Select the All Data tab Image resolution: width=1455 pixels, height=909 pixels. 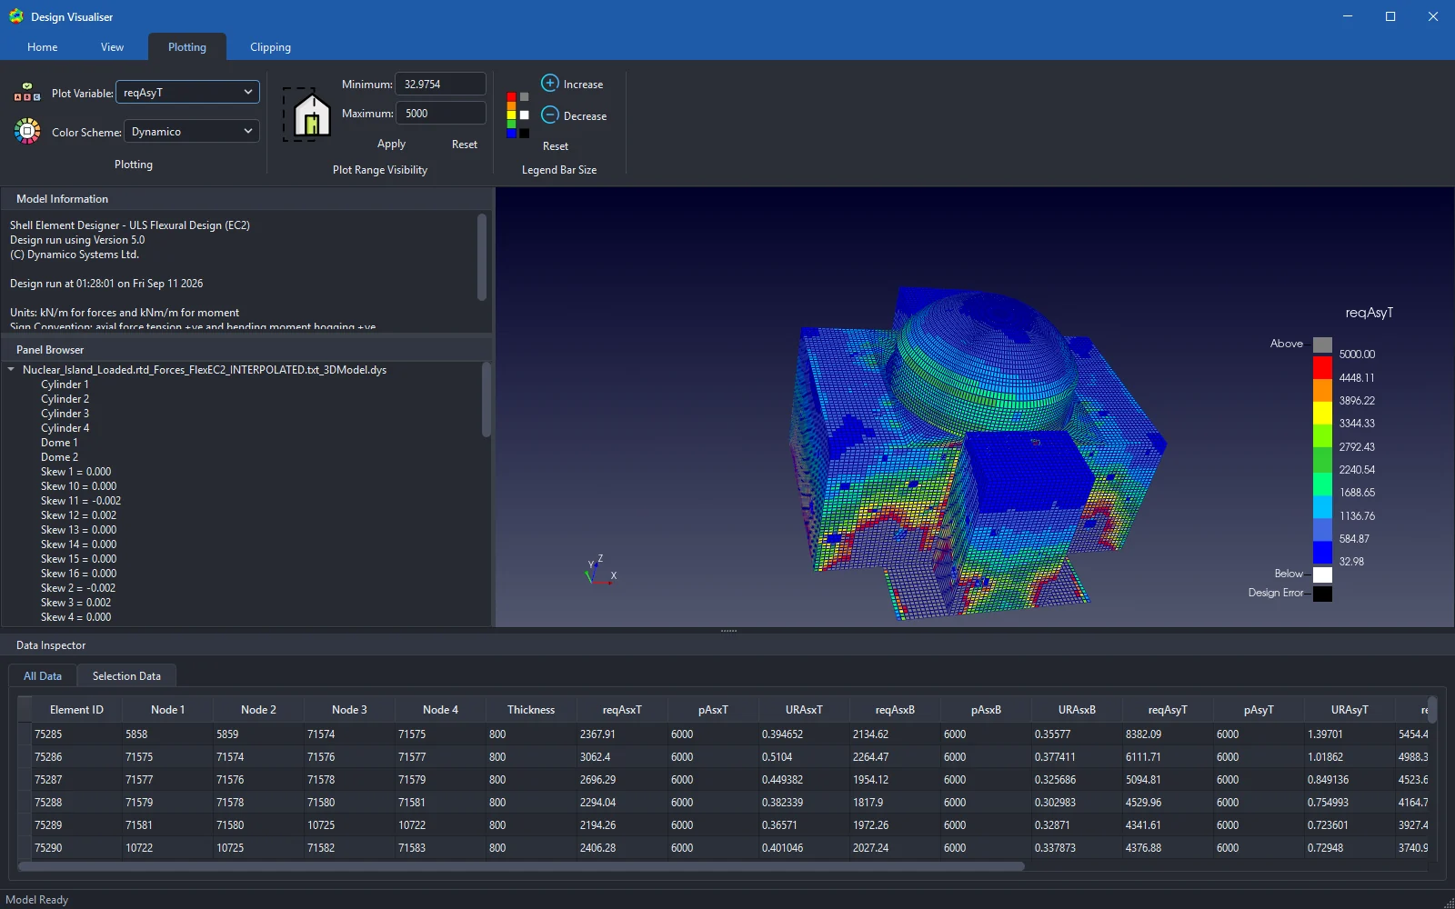43,675
